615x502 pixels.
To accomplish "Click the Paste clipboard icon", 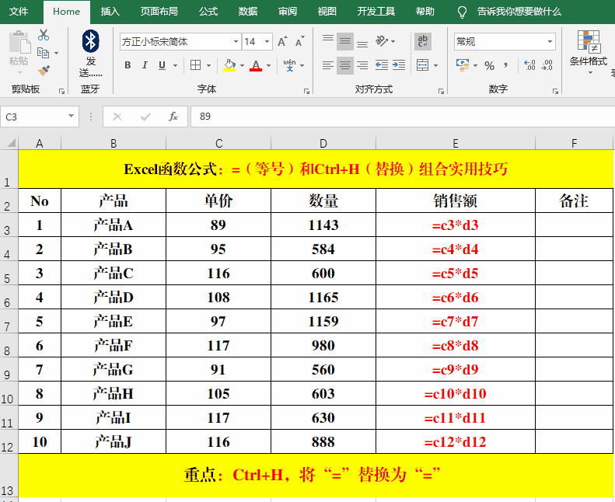I will pyautogui.click(x=19, y=42).
